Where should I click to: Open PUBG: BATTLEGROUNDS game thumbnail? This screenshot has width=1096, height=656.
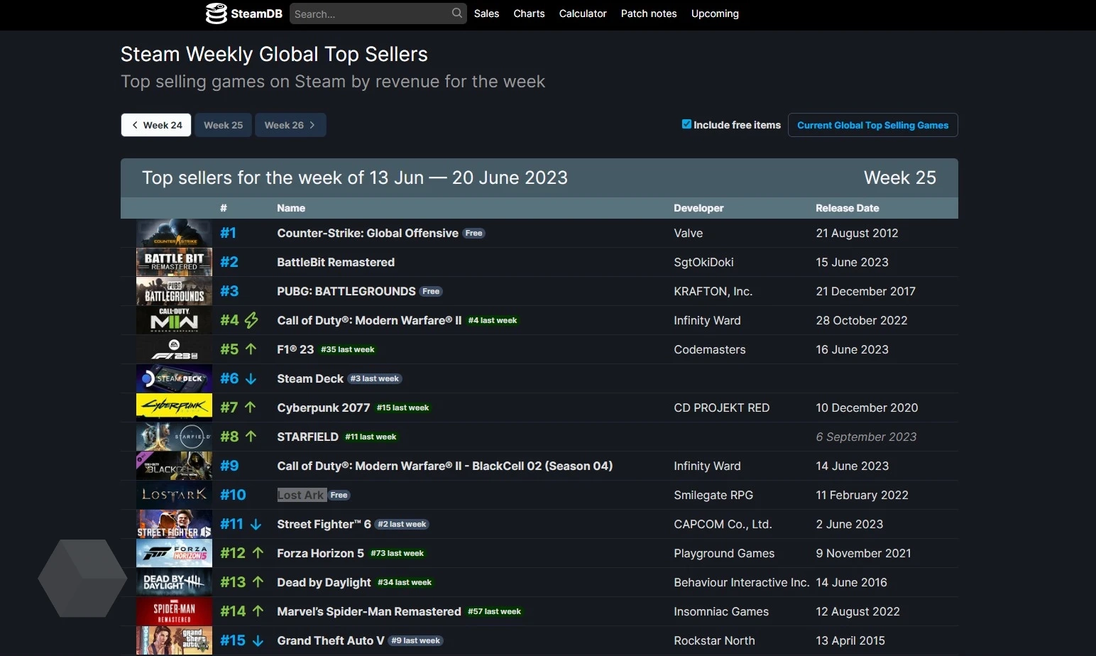click(x=174, y=291)
